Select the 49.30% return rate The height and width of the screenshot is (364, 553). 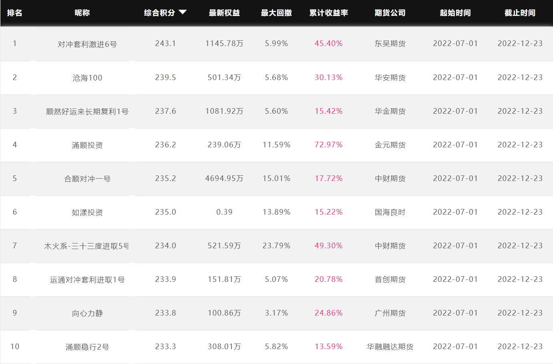pos(329,245)
